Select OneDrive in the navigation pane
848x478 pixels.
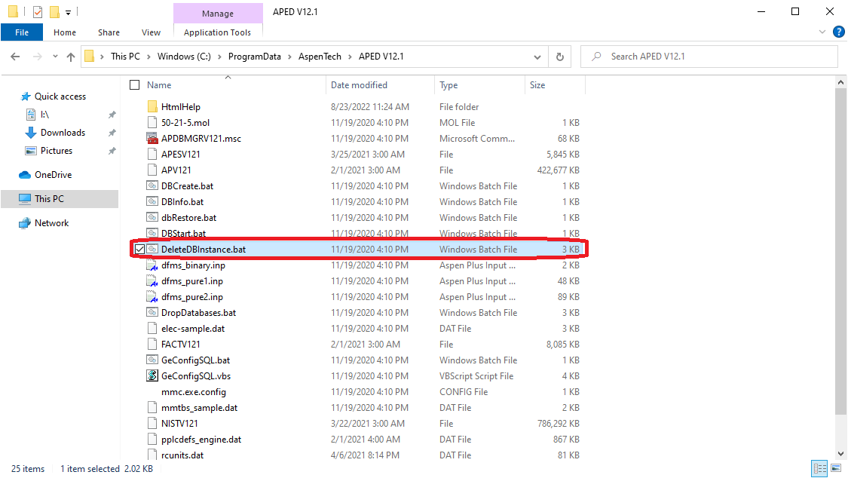tap(53, 175)
